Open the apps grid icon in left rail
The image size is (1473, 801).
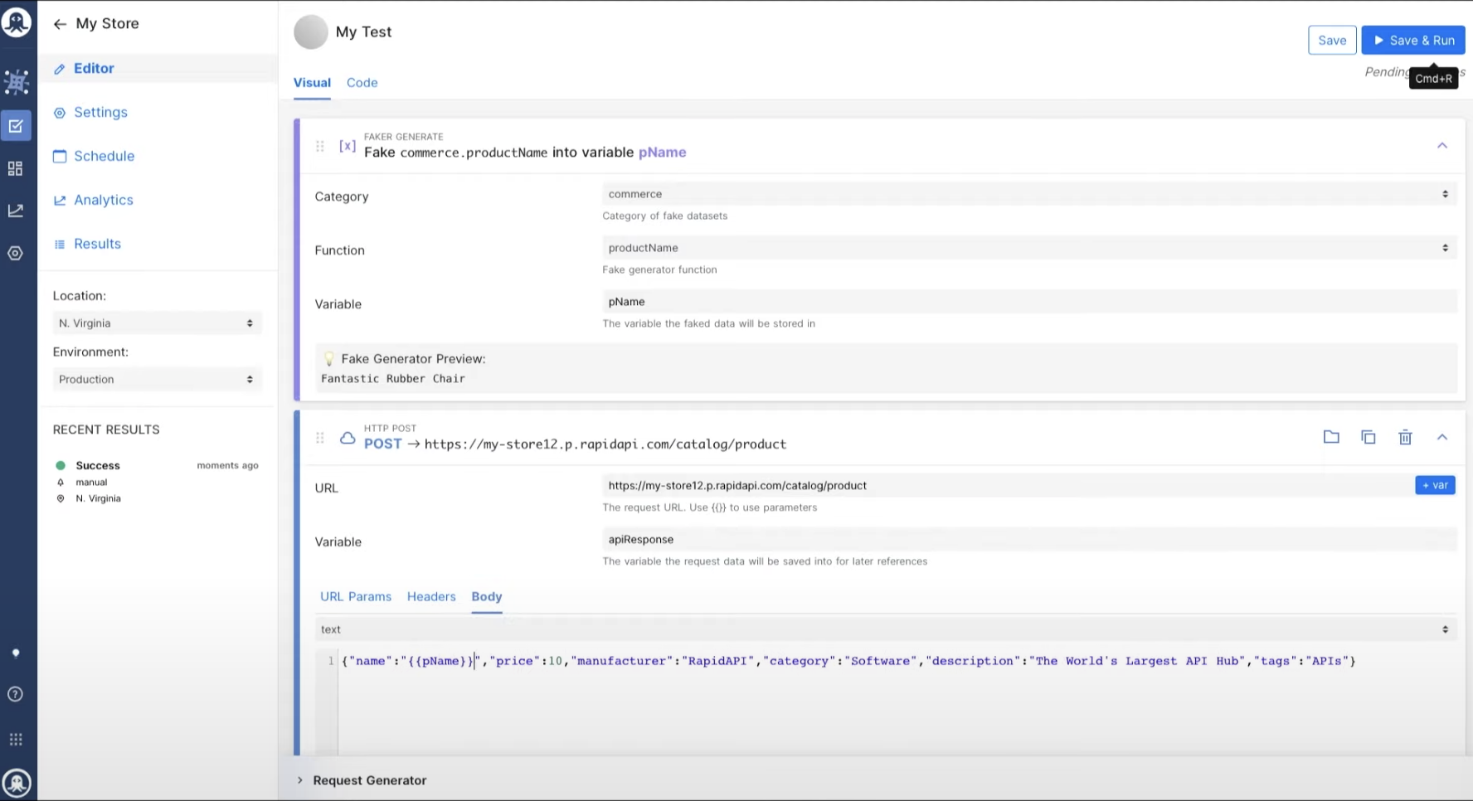tap(16, 739)
